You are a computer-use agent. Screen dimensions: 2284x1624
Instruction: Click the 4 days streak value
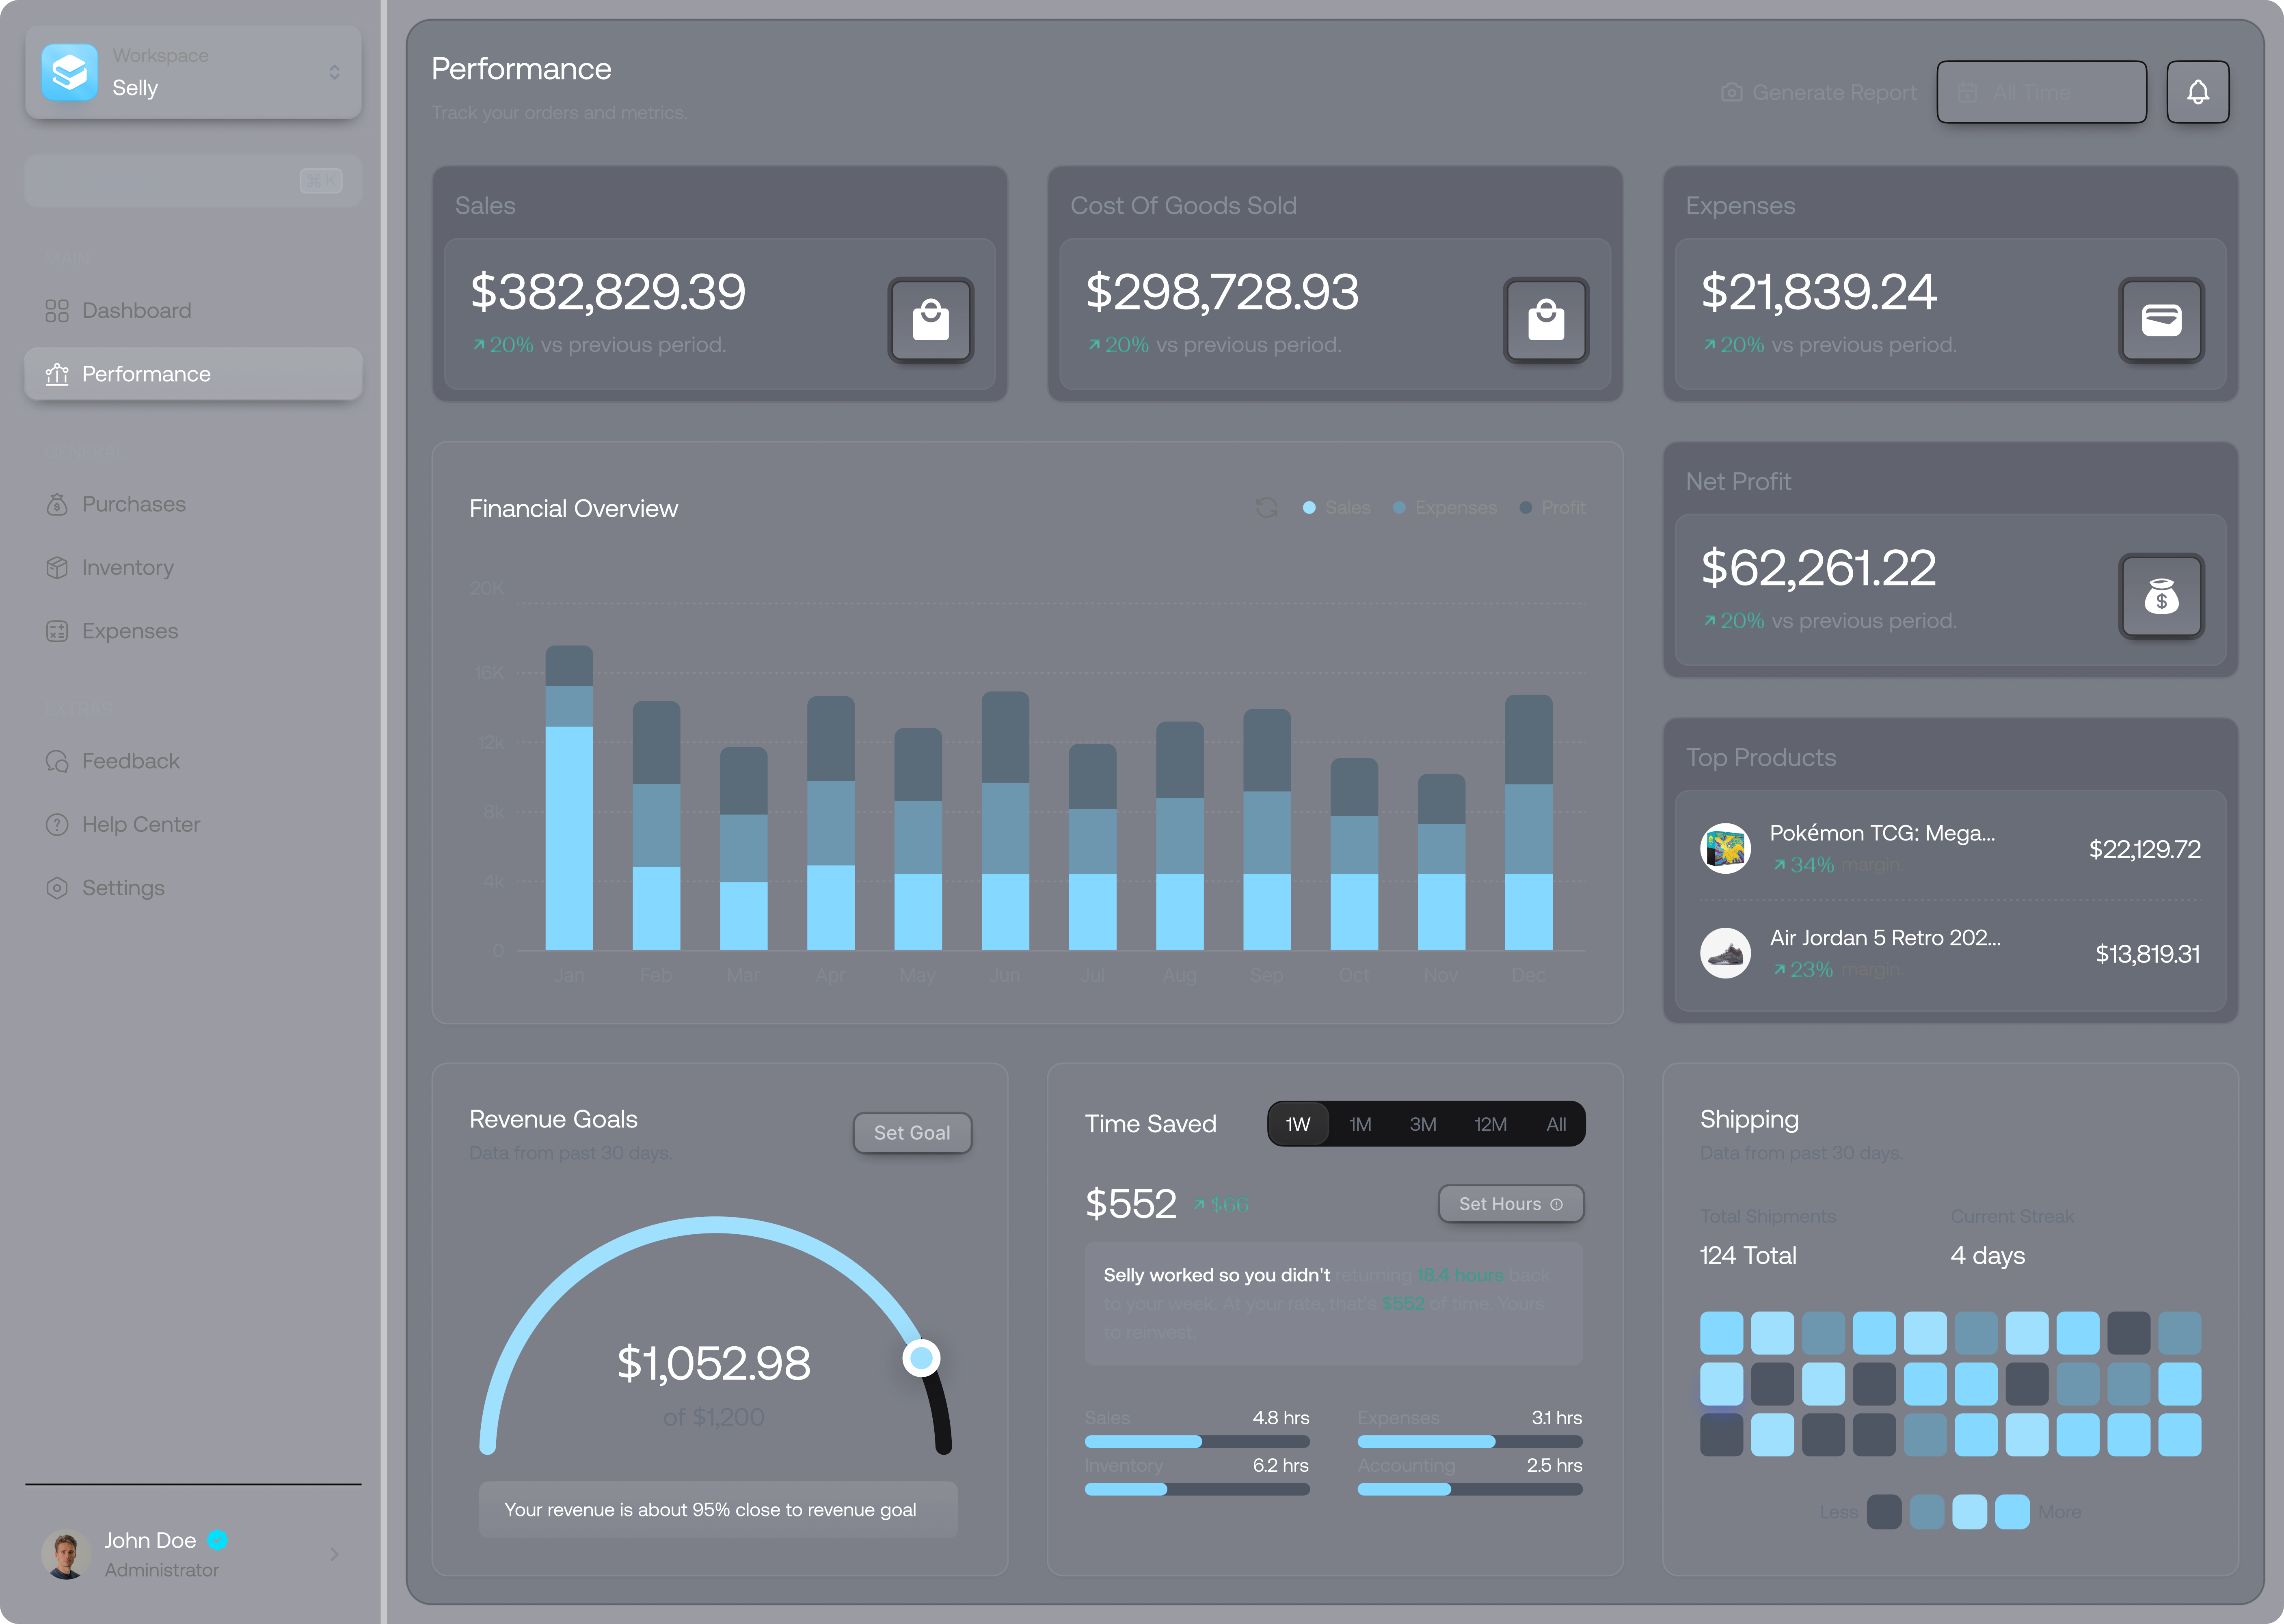coord(1987,1256)
